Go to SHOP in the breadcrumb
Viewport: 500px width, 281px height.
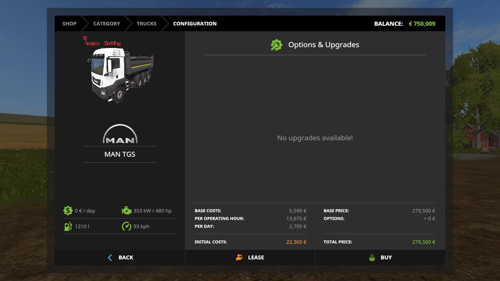70,23
